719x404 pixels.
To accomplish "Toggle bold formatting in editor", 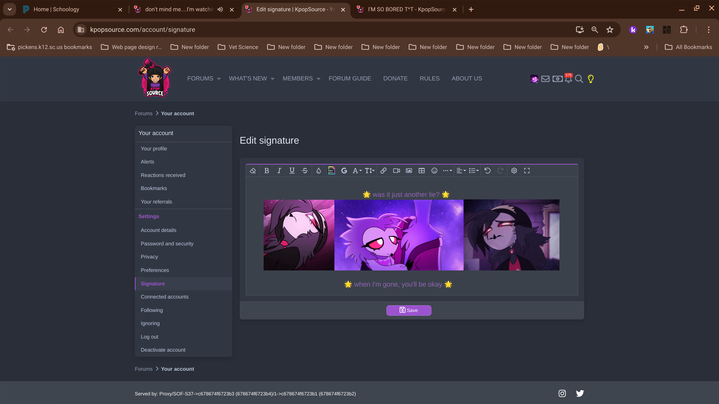I will click(x=267, y=171).
